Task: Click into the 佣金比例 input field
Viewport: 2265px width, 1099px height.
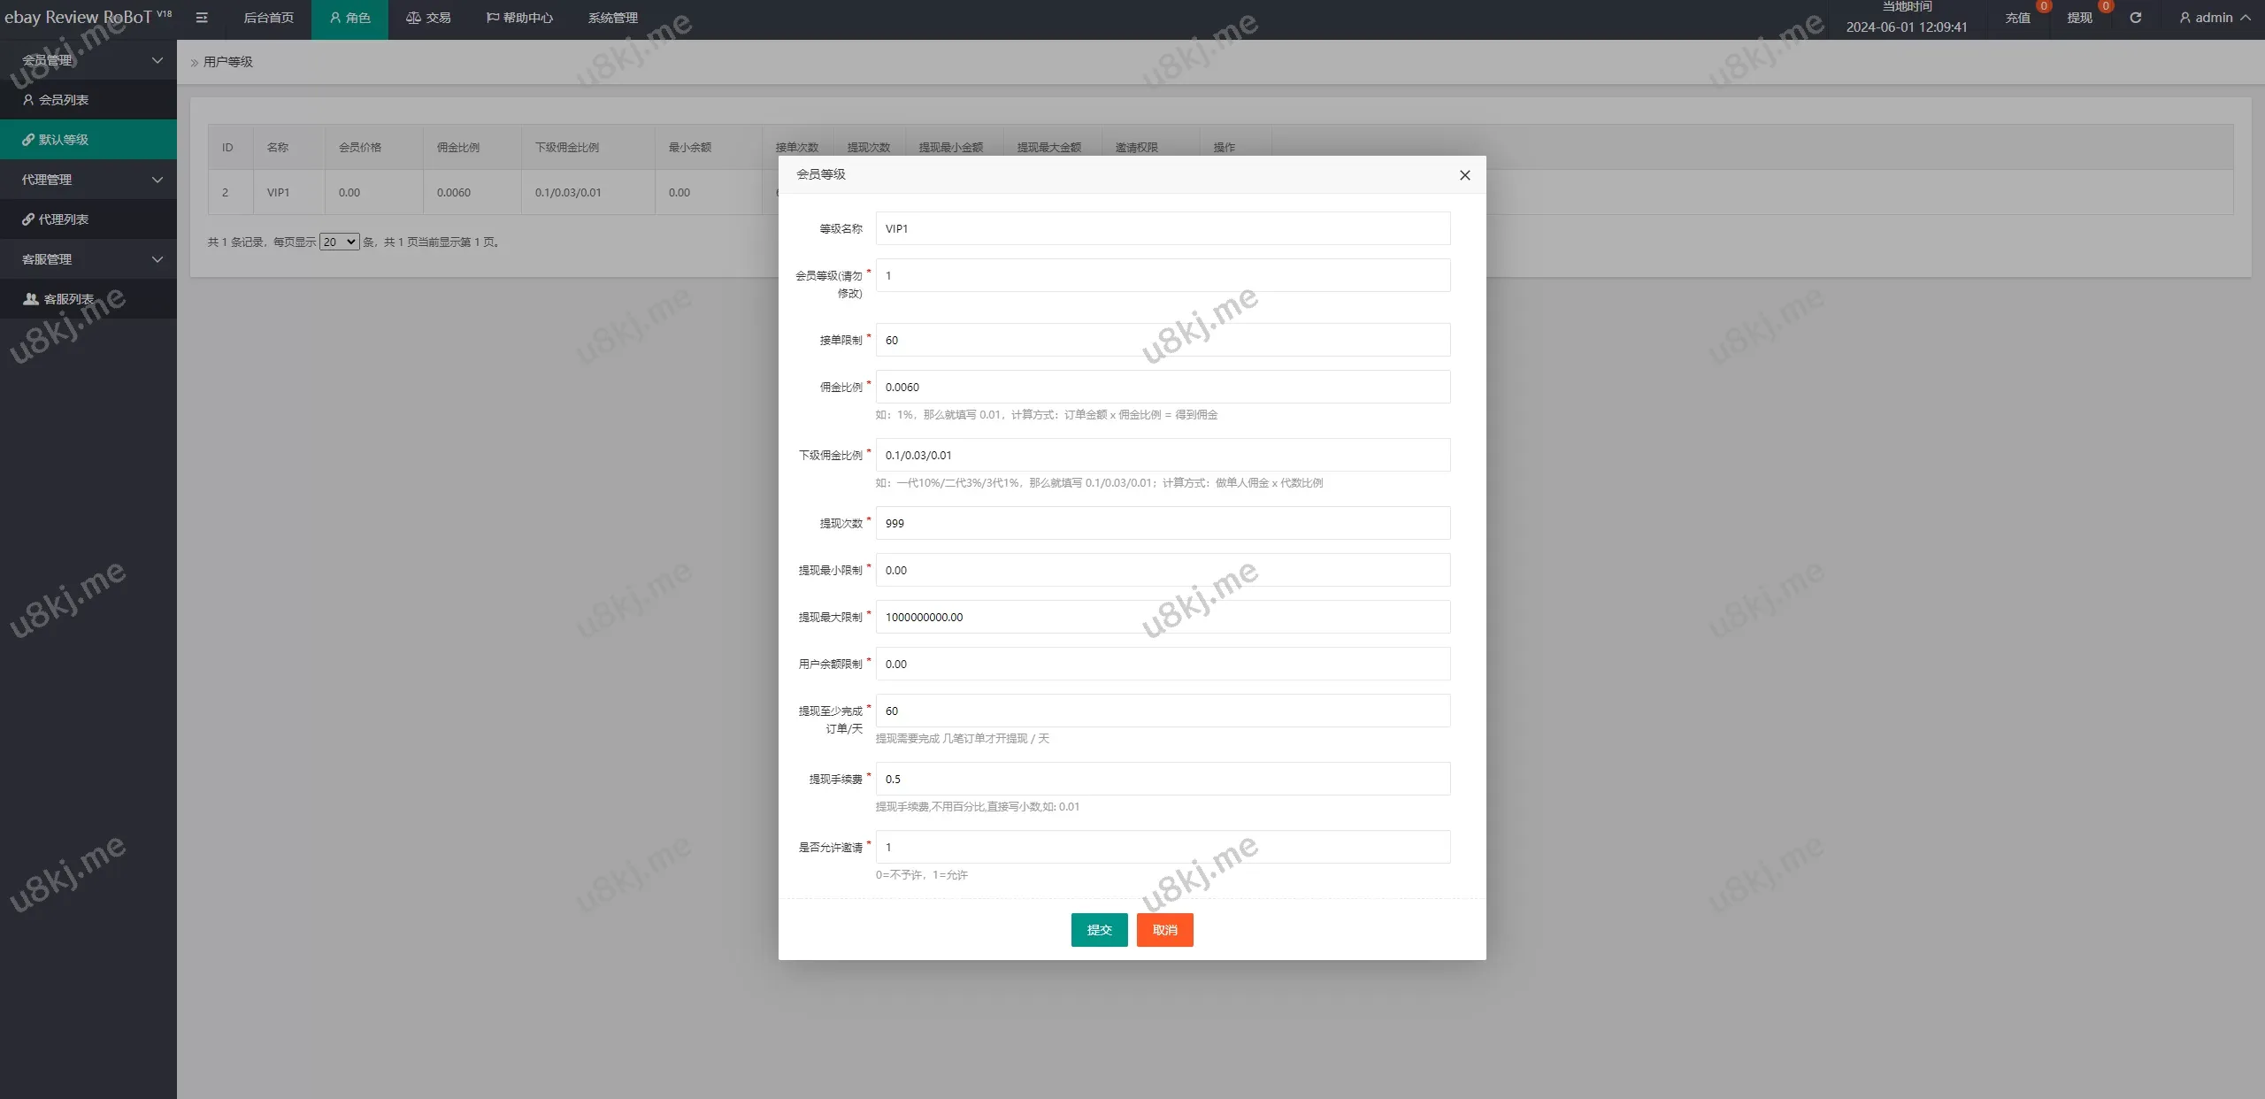Action: point(1163,387)
